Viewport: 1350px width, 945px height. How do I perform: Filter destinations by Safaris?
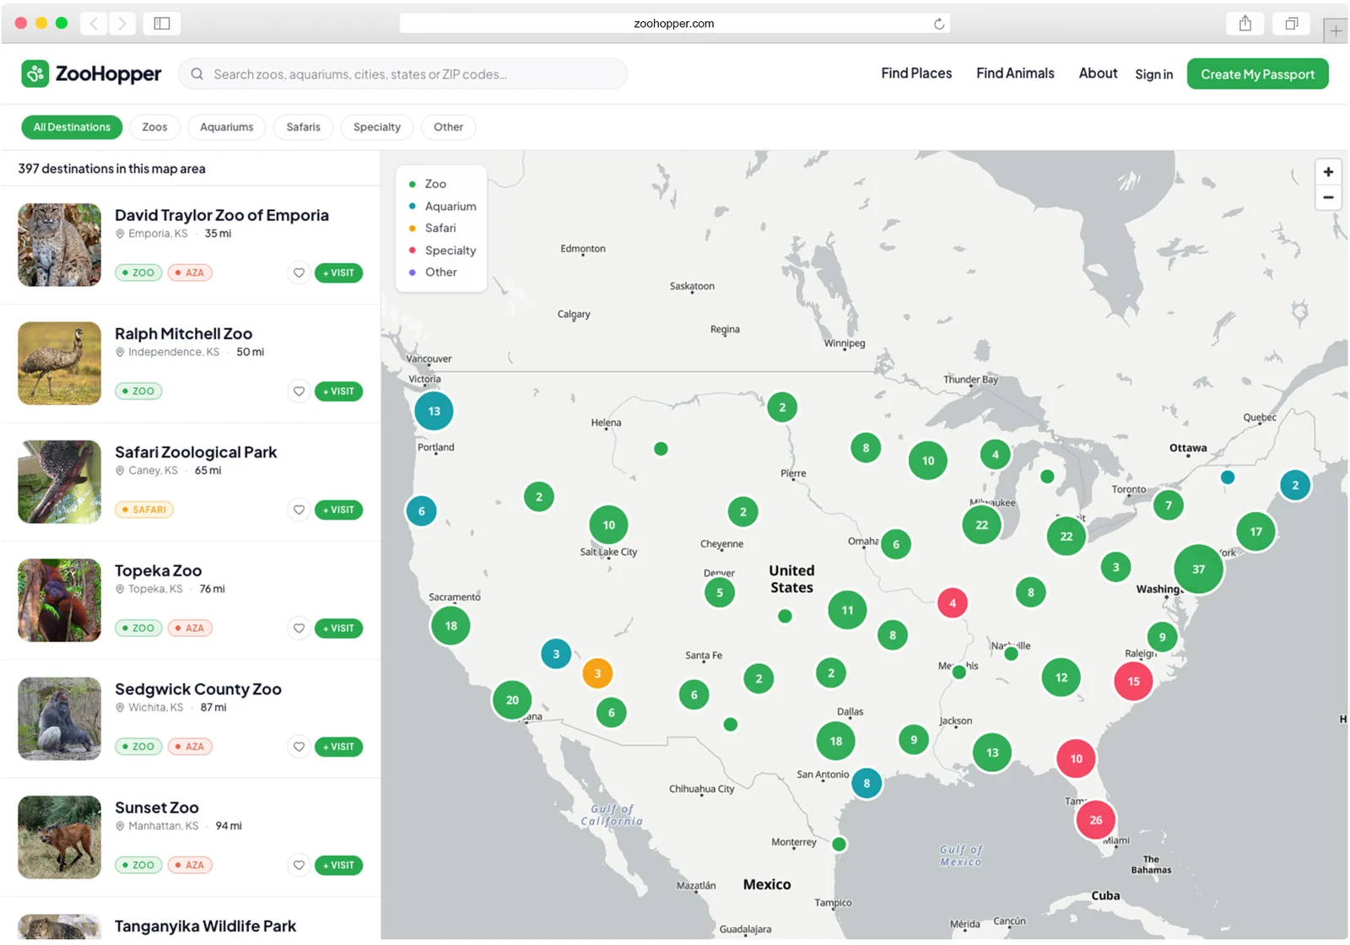pos(303,127)
